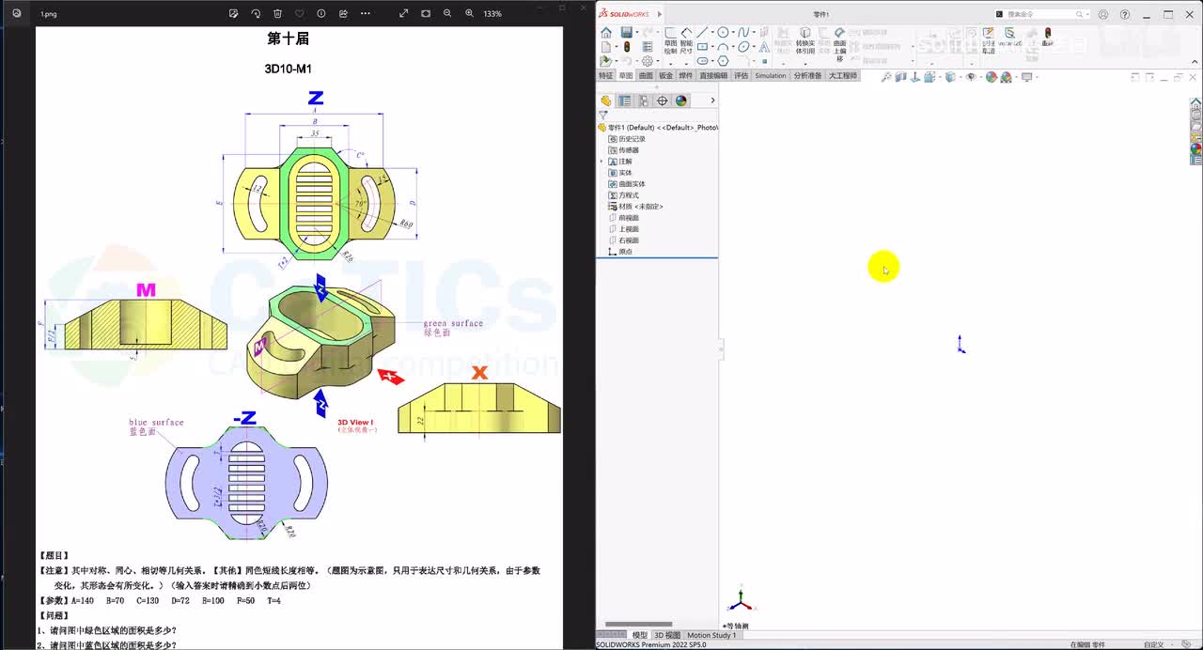Toggle favorite heart in Photos viewer

point(300,14)
